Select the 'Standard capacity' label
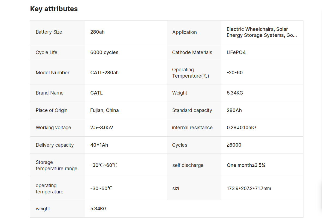 pyautogui.click(x=192, y=110)
